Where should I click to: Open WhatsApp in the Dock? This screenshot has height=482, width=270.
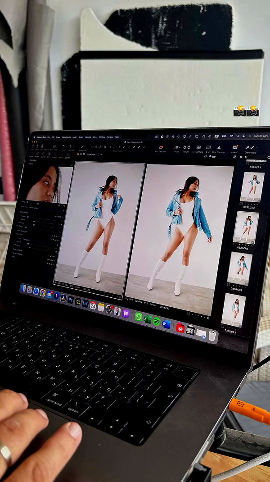tap(138, 317)
